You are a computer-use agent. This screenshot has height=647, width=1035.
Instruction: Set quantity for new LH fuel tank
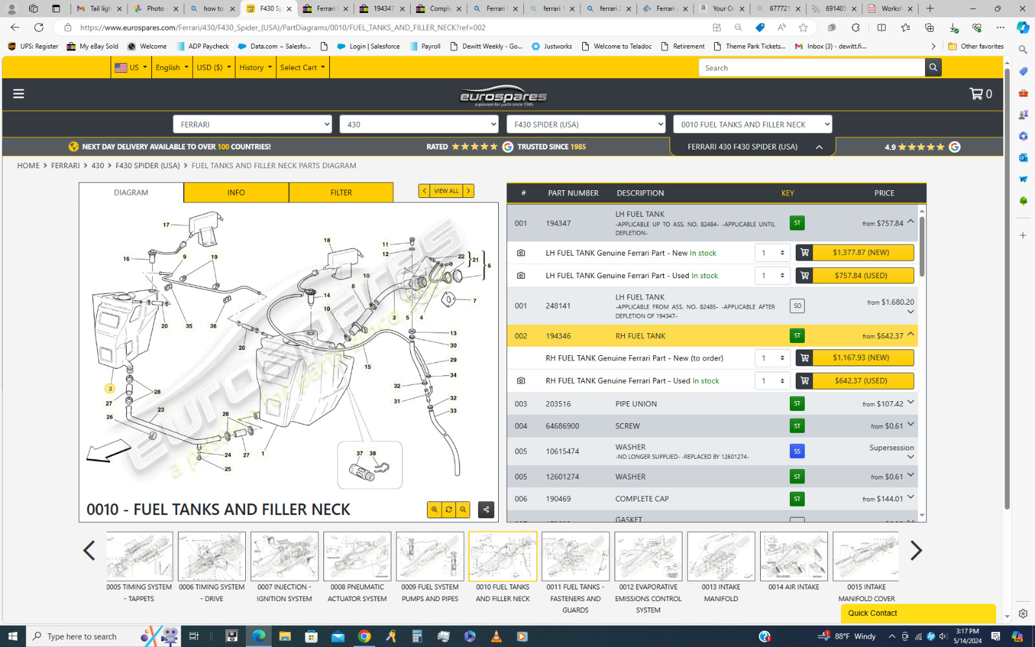(x=772, y=253)
